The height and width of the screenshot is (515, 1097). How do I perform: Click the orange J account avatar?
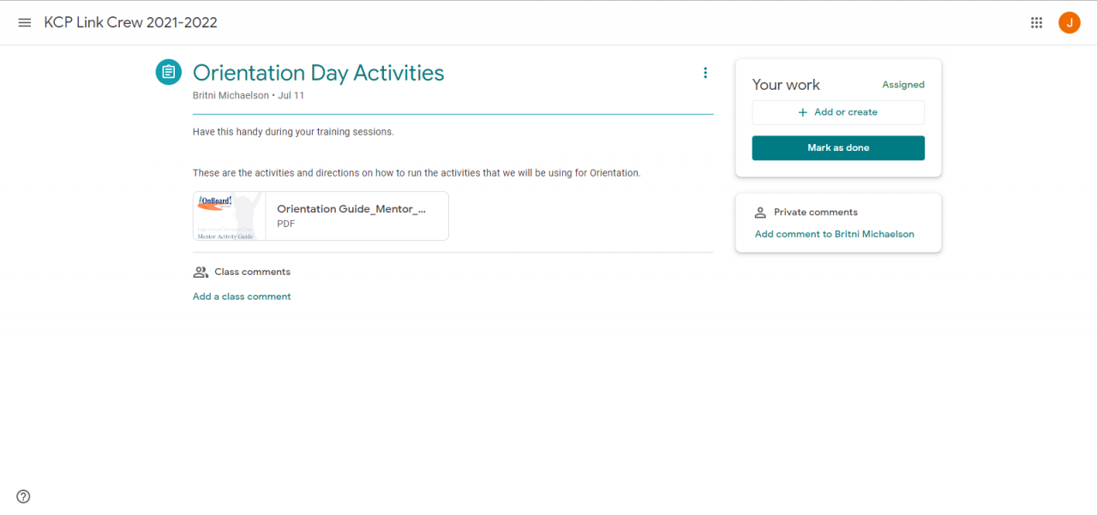coord(1069,23)
